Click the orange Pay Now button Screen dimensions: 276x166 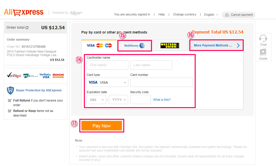pos(102,126)
